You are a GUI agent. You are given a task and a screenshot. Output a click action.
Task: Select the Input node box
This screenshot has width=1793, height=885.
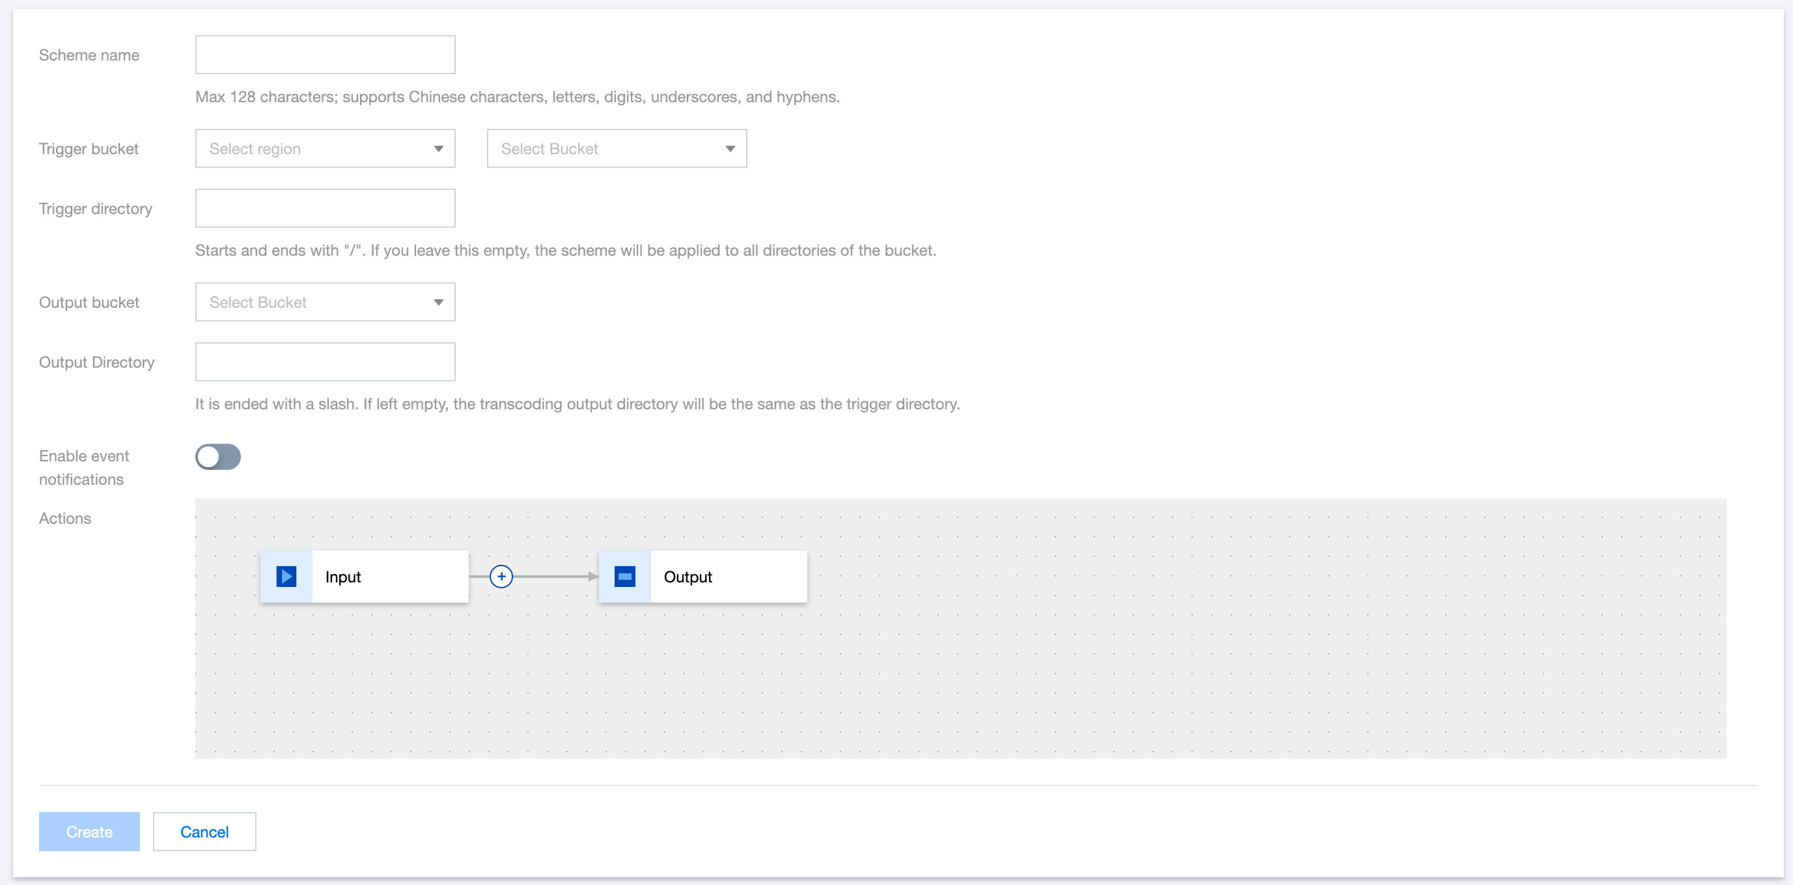[389, 576]
